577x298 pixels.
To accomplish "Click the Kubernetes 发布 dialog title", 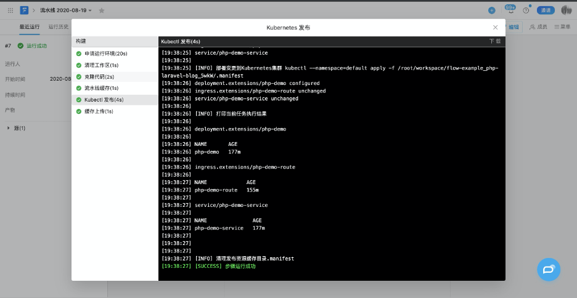I will click(x=288, y=28).
